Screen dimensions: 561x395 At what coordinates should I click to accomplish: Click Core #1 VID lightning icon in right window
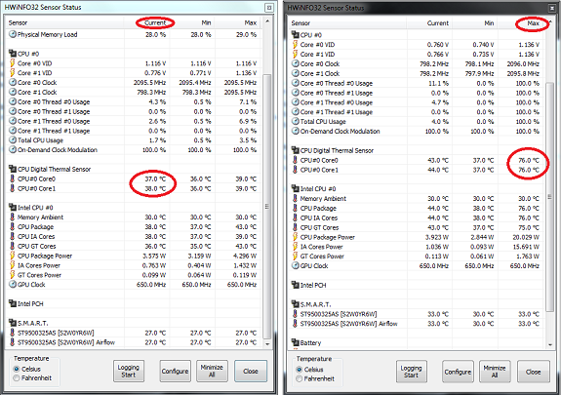[296, 54]
